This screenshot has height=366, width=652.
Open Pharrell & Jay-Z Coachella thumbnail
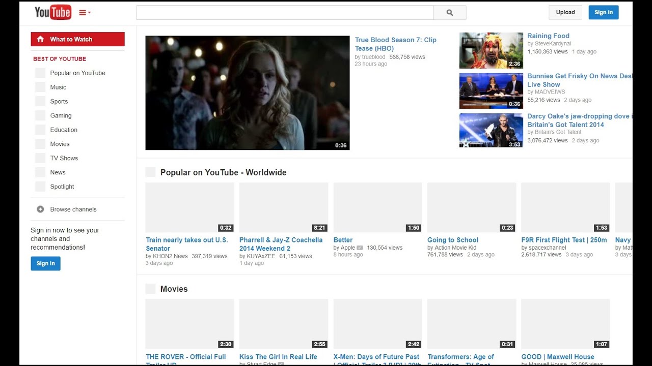click(x=284, y=207)
